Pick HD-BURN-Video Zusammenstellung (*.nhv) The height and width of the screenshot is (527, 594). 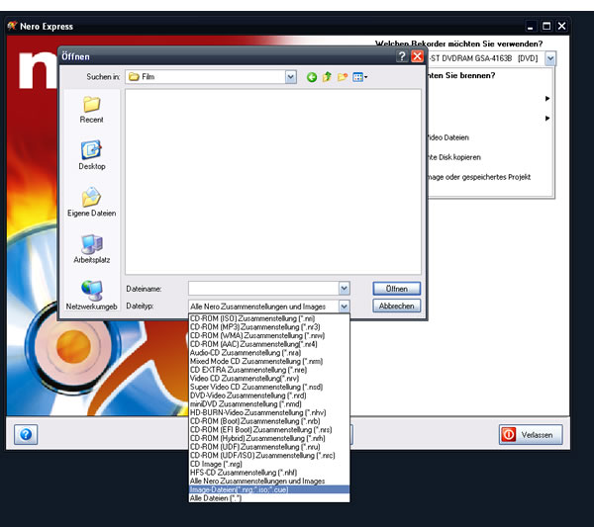269,412
